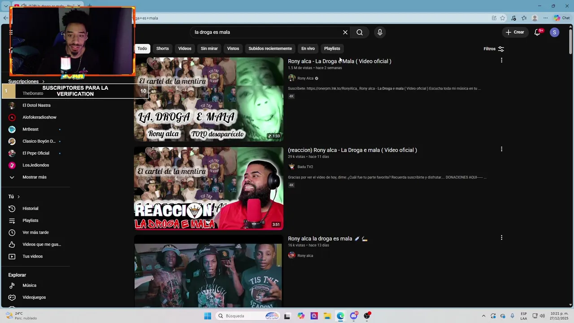Open the account avatar menu
The height and width of the screenshot is (323, 574).
pos(555,32)
